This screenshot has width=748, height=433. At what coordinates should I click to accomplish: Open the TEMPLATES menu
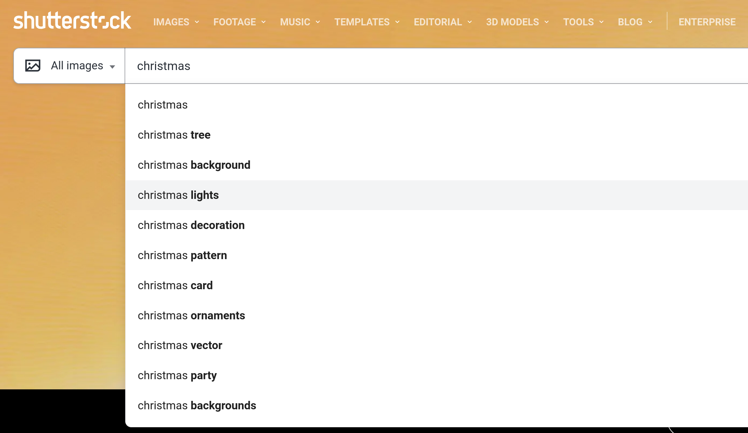(x=367, y=22)
